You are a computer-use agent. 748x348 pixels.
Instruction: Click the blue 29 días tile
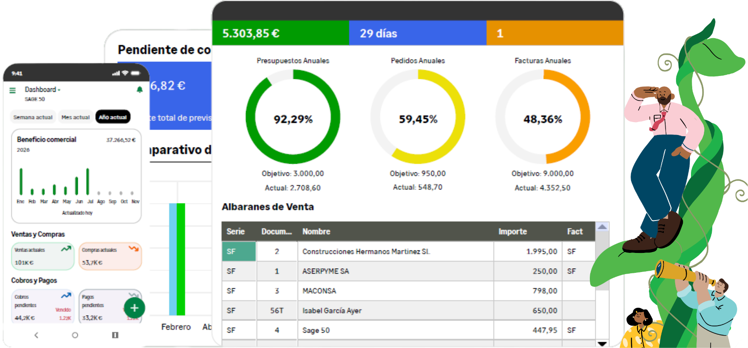[x=418, y=33]
